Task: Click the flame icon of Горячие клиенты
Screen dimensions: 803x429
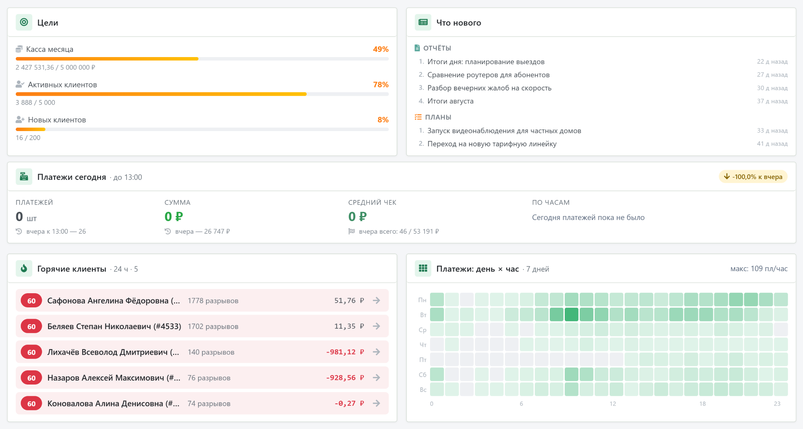Action: pos(24,268)
